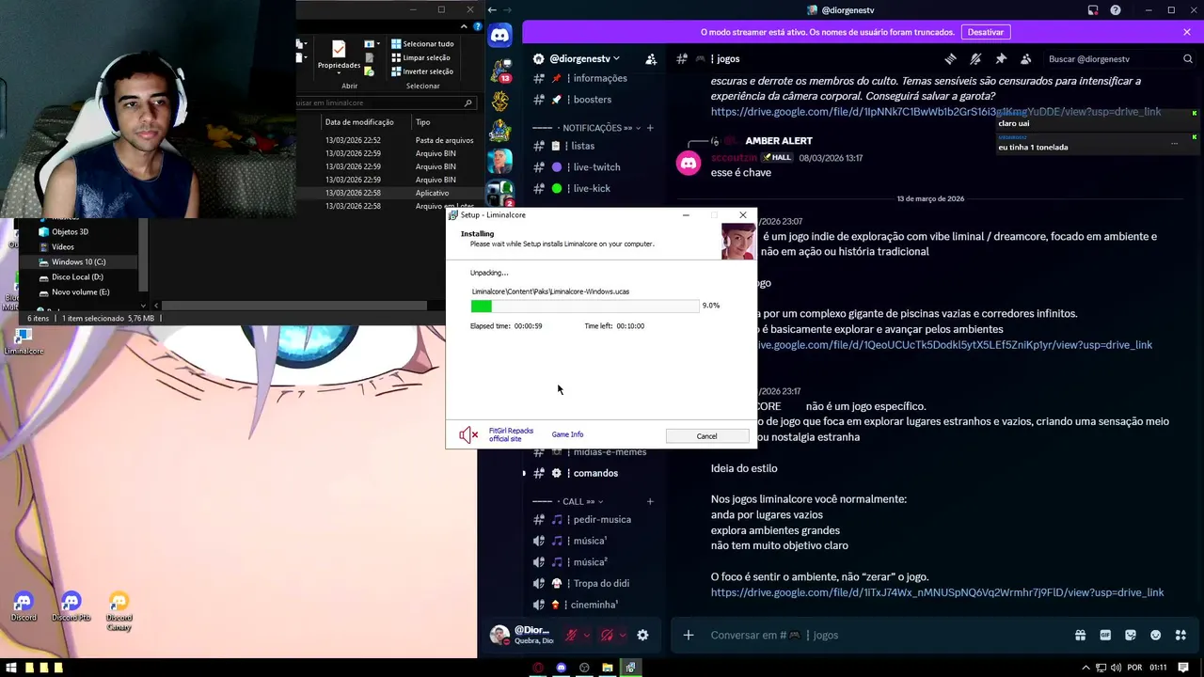Screen dimensions: 1204x677
Task: Open Propriedades dropdown in Explorer ribbon
Action: 339,56
